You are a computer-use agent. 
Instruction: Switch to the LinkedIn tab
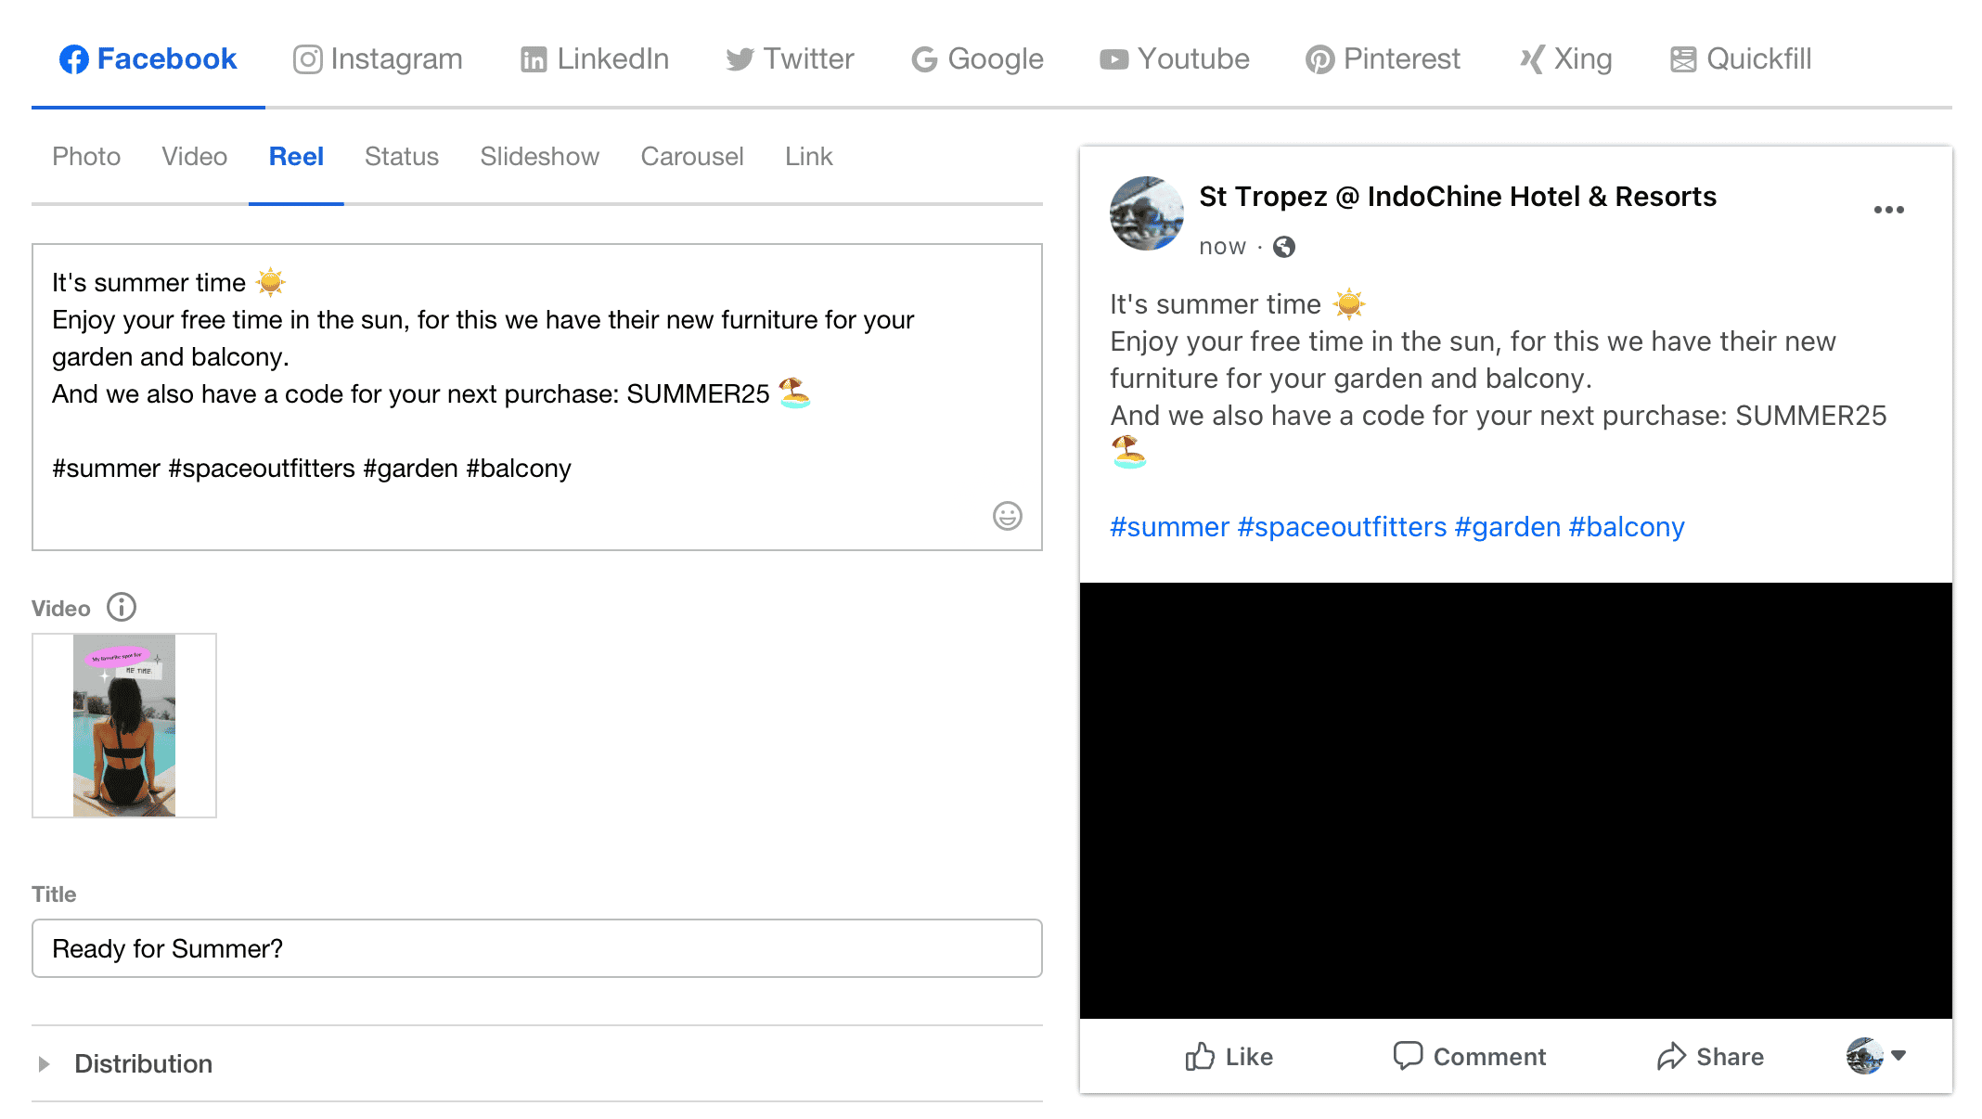[594, 59]
